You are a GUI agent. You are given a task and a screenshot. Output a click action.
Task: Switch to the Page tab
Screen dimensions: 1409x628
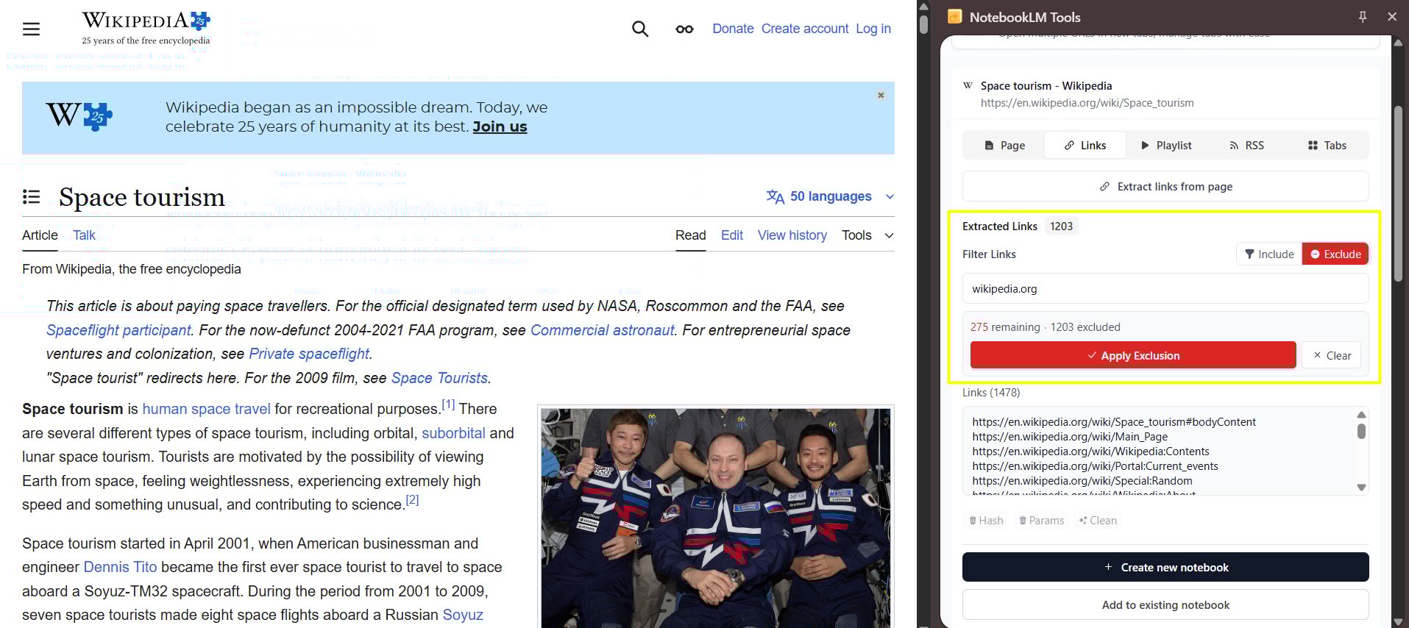(1004, 146)
